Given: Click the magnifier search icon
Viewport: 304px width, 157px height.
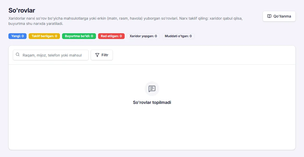Looking at the screenshot, I should [x=18, y=55].
